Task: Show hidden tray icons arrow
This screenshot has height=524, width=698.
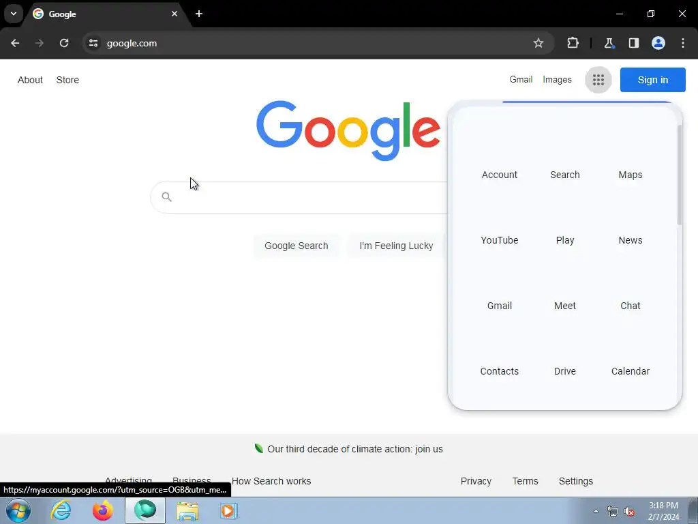Action: click(x=596, y=511)
